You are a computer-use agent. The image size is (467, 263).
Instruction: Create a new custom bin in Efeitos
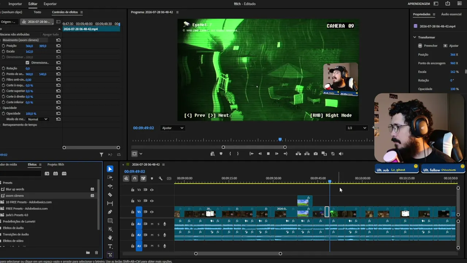click(x=88, y=252)
